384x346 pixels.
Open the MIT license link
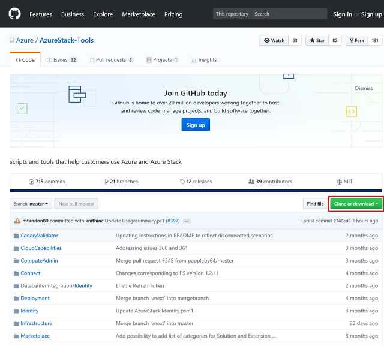coord(344,182)
